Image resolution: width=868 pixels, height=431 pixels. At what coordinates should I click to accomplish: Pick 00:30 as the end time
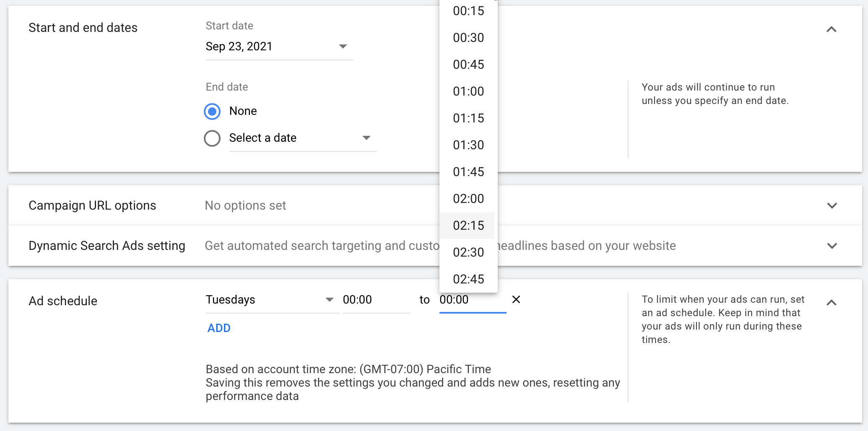pos(468,38)
